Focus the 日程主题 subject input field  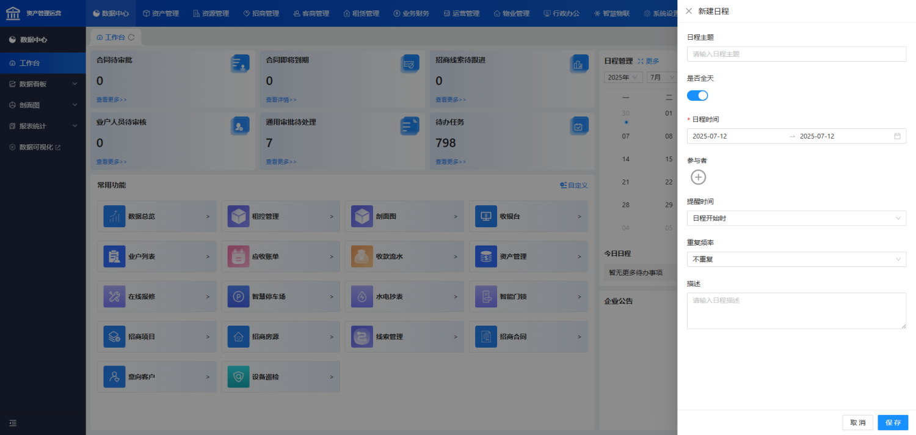[x=796, y=54]
